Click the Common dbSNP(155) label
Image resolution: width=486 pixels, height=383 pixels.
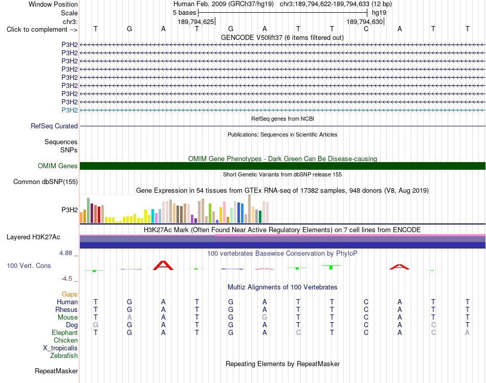46,182
